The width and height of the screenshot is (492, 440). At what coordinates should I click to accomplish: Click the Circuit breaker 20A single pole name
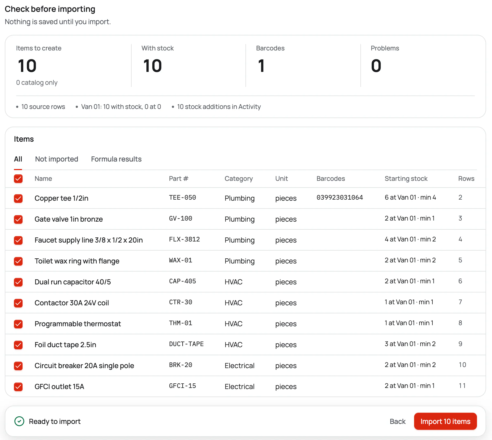point(84,366)
